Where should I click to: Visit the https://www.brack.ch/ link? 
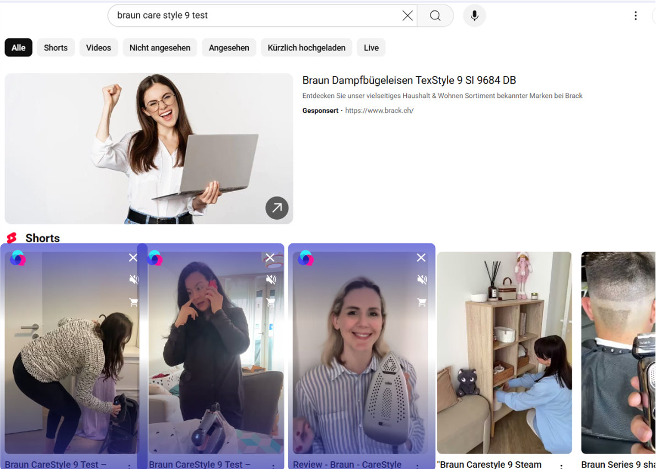tap(379, 111)
